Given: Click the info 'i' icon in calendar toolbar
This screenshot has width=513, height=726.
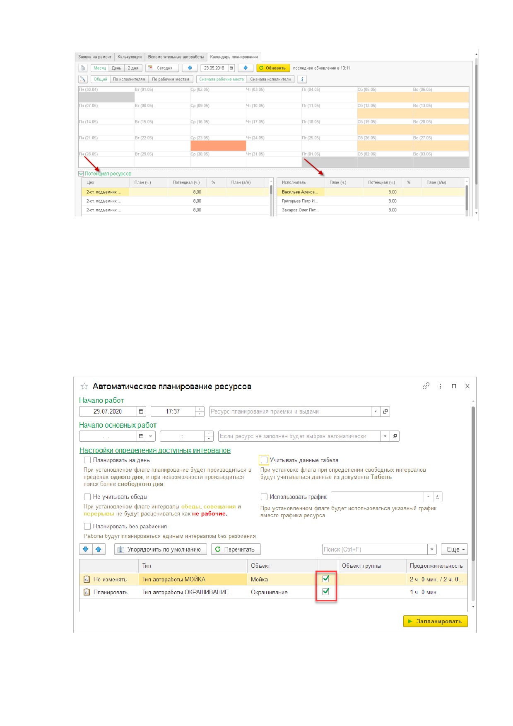Looking at the screenshot, I should point(302,79).
